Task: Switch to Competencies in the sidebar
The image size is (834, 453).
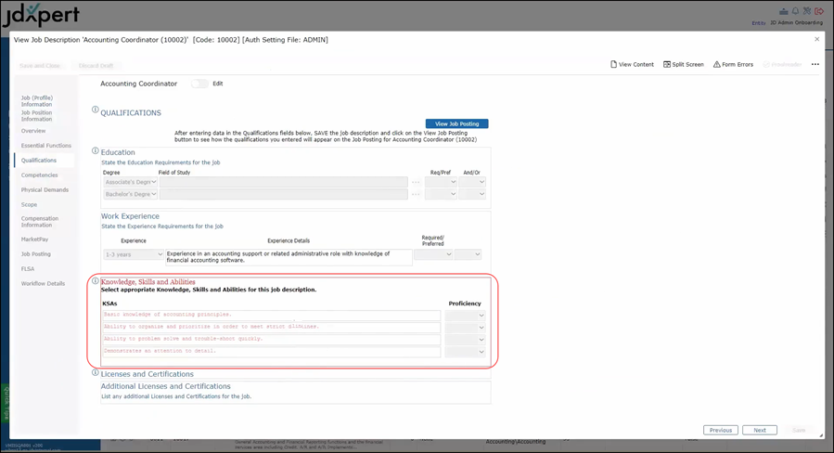Action: pos(39,175)
